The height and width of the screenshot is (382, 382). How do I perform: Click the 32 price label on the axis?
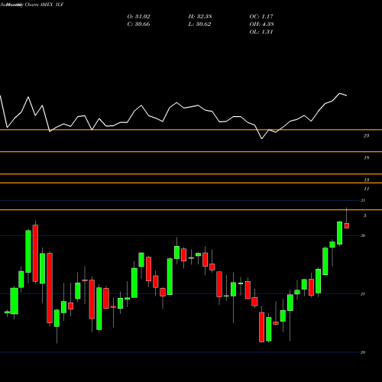pyautogui.click(x=363, y=200)
